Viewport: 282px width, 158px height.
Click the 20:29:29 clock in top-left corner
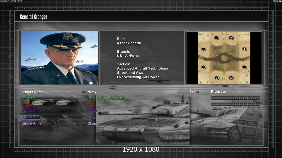(18, 1)
